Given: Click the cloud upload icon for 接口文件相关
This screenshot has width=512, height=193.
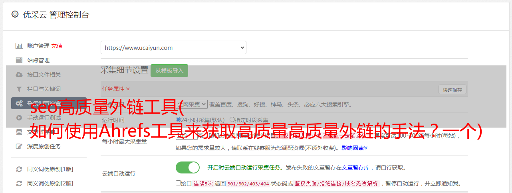Looking at the screenshot, I should (19, 75).
